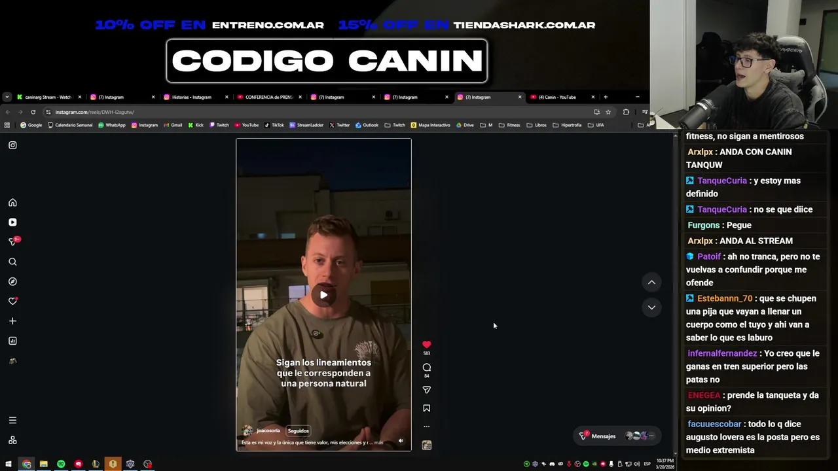Open the Mensajes floating button

point(616,436)
